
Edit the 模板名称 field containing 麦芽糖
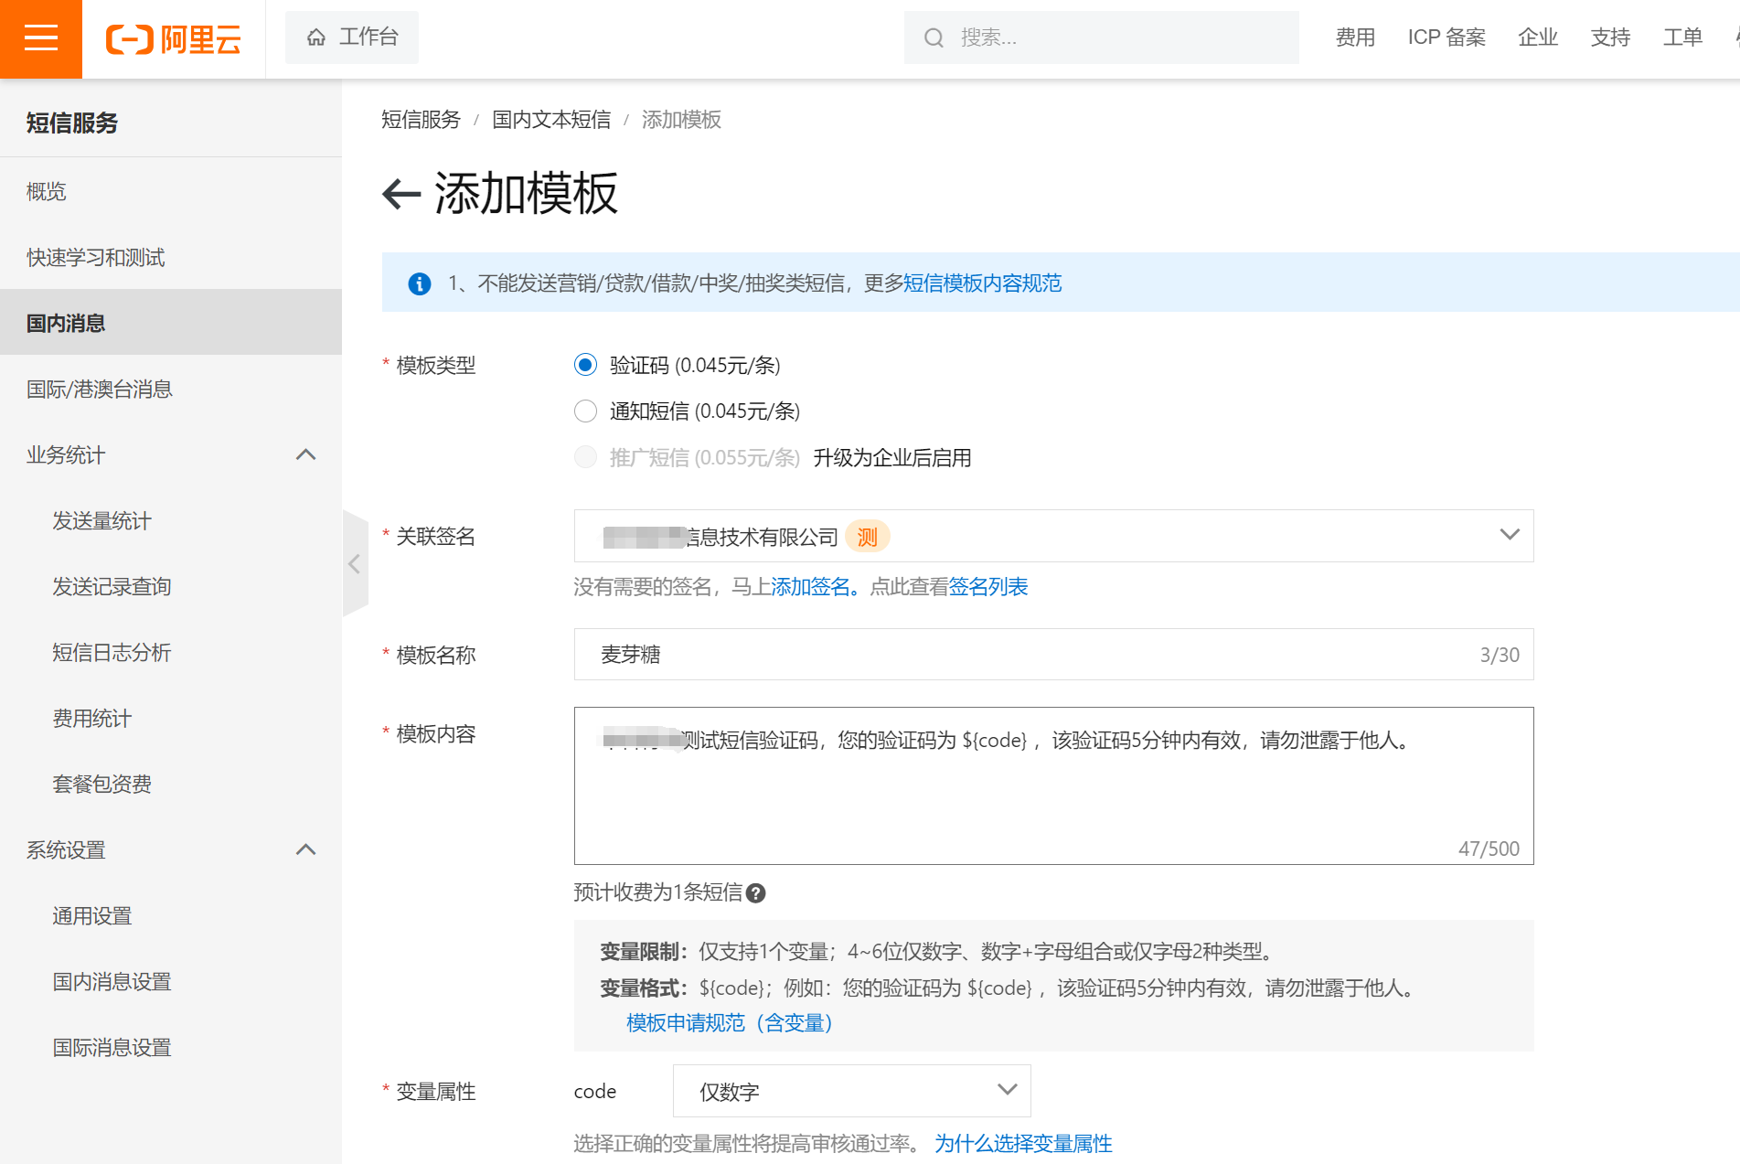click(x=1053, y=655)
